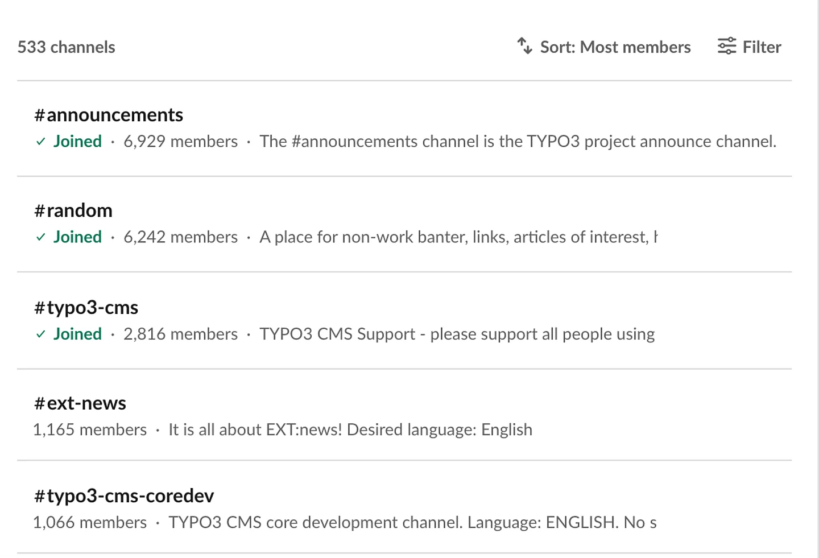This screenshot has width=819, height=558.
Task: Click the green checkmark beside #announcements
Action: click(x=40, y=142)
